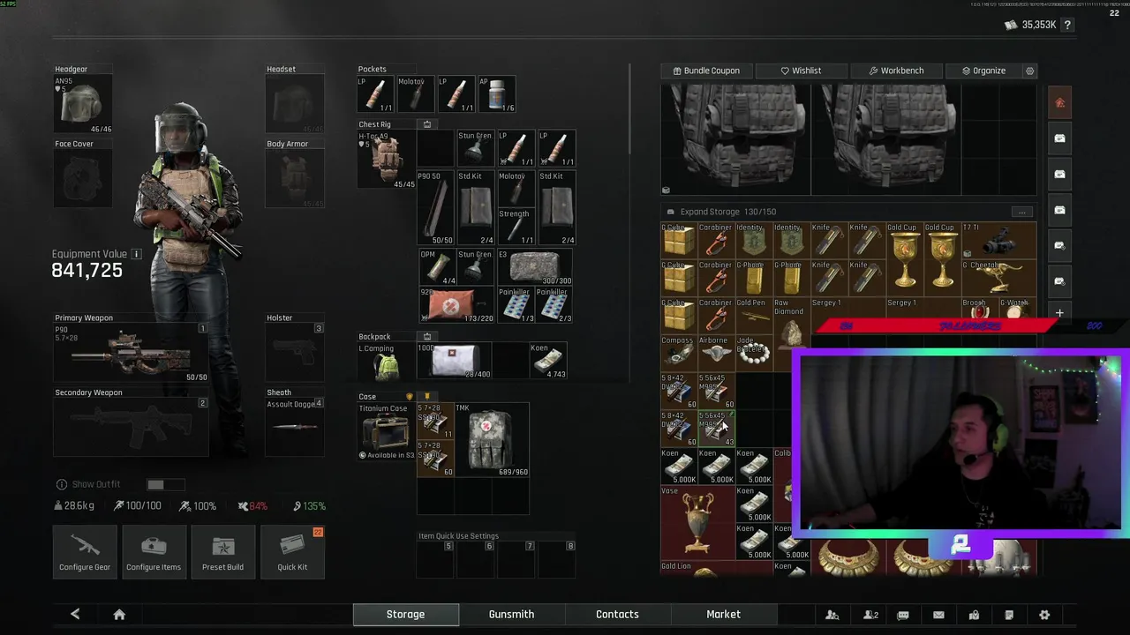Show Equipment Value info icon
1130x635 pixels.
coord(136,254)
